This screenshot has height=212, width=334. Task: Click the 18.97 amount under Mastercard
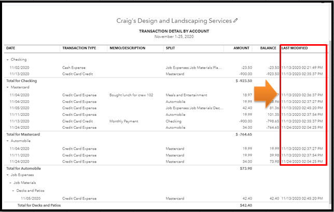click(x=247, y=95)
